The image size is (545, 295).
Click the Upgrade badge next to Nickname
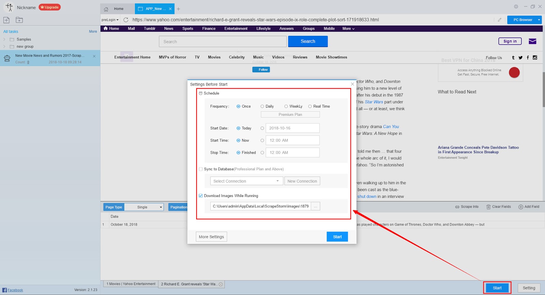click(x=50, y=7)
